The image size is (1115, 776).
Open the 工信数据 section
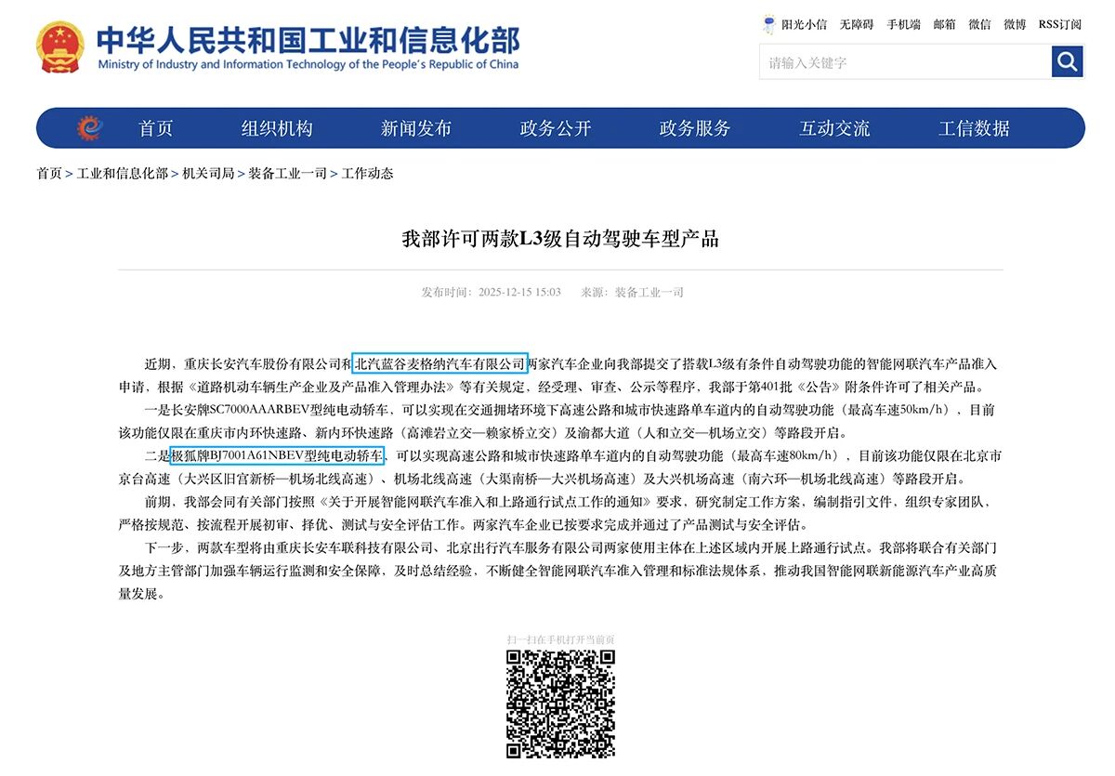point(974,128)
